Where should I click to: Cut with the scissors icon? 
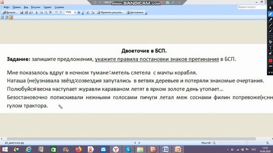coord(37,12)
